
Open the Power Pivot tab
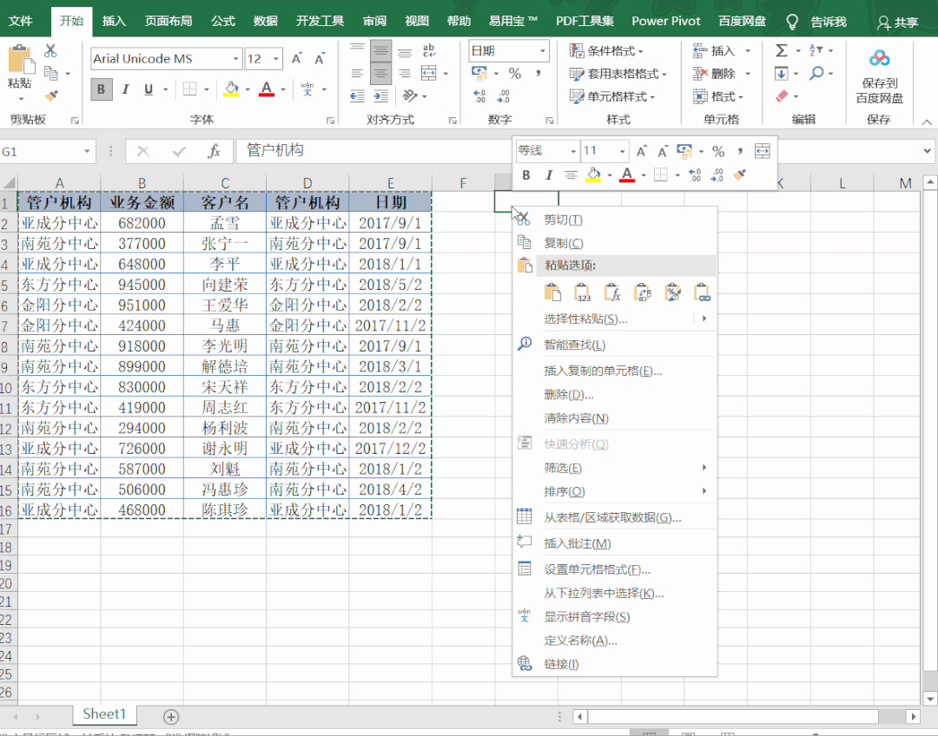(666, 21)
